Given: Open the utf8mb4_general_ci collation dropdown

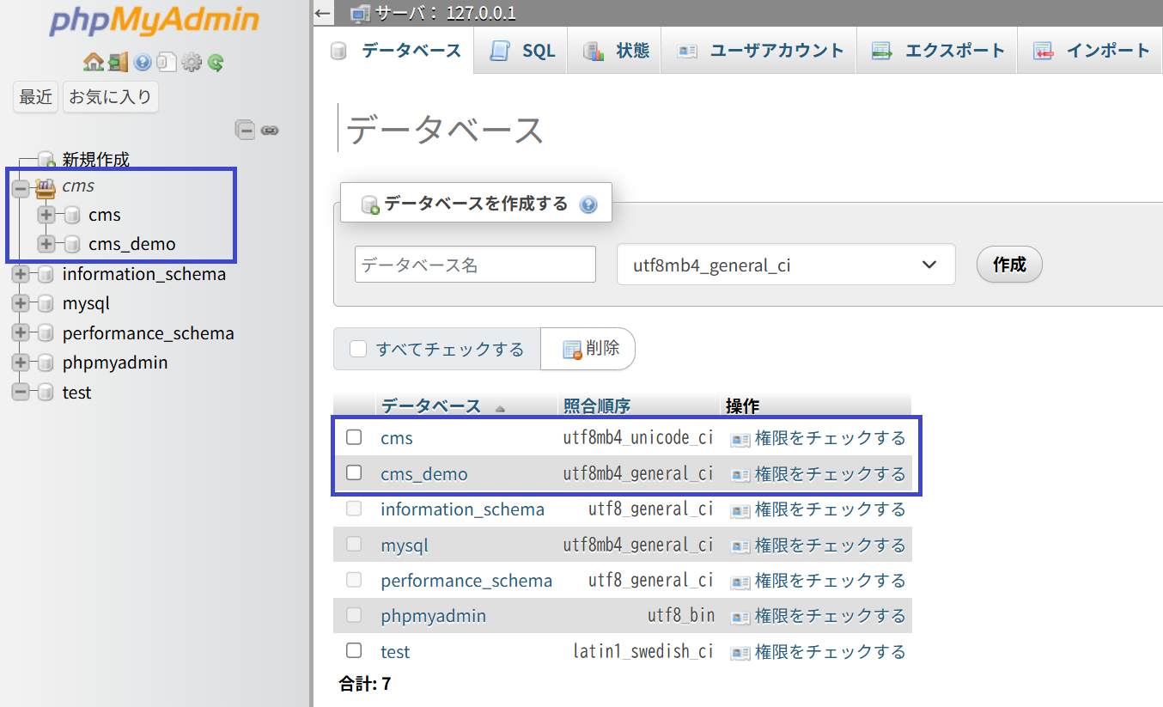Looking at the screenshot, I should point(786,265).
